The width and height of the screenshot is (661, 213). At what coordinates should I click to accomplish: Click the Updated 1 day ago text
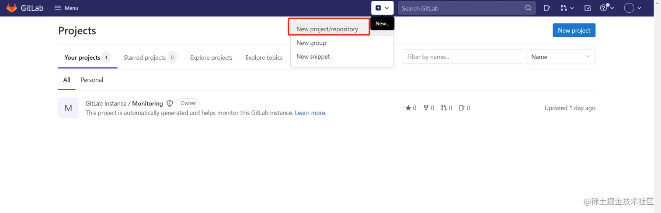click(570, 108)
